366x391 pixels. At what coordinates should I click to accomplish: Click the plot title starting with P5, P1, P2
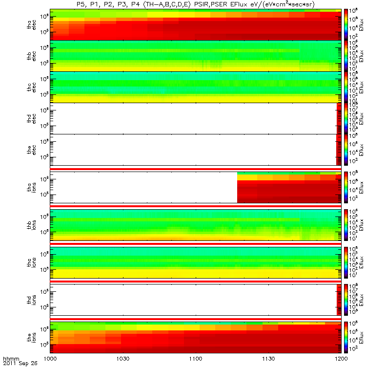pos(196,4)
